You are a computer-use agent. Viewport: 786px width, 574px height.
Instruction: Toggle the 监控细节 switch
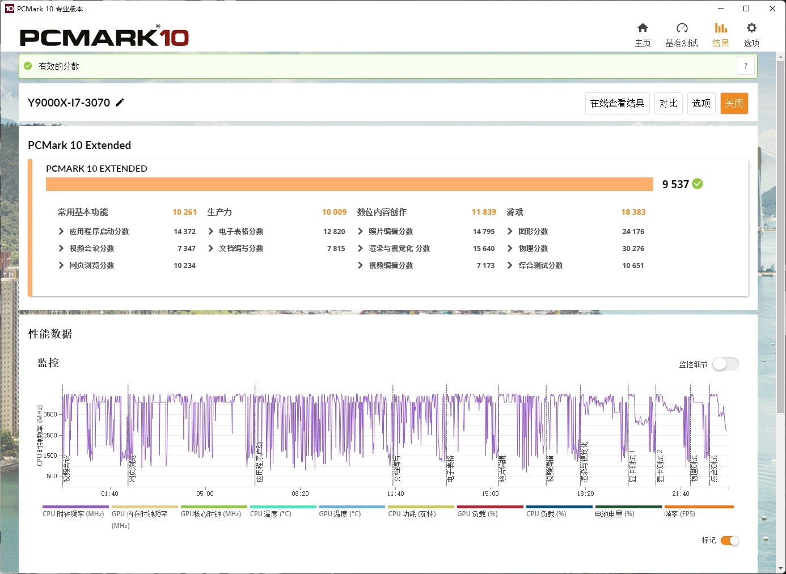[726, 364]
